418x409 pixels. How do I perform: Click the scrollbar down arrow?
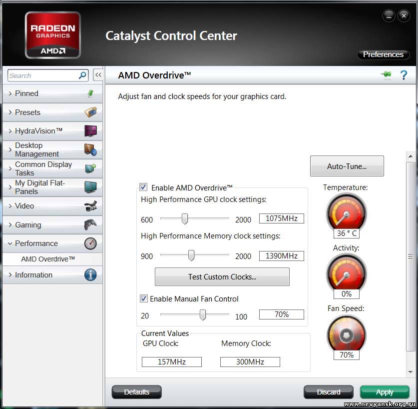pyautogui.click(x=411, y=371)
